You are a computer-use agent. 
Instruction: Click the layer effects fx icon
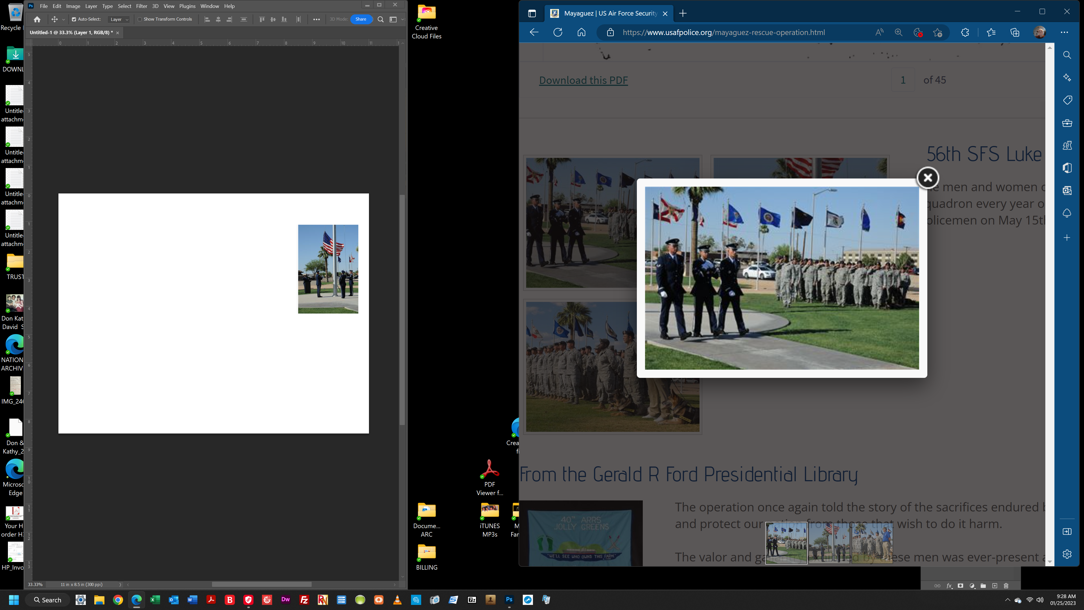click(x=949, y=586)
